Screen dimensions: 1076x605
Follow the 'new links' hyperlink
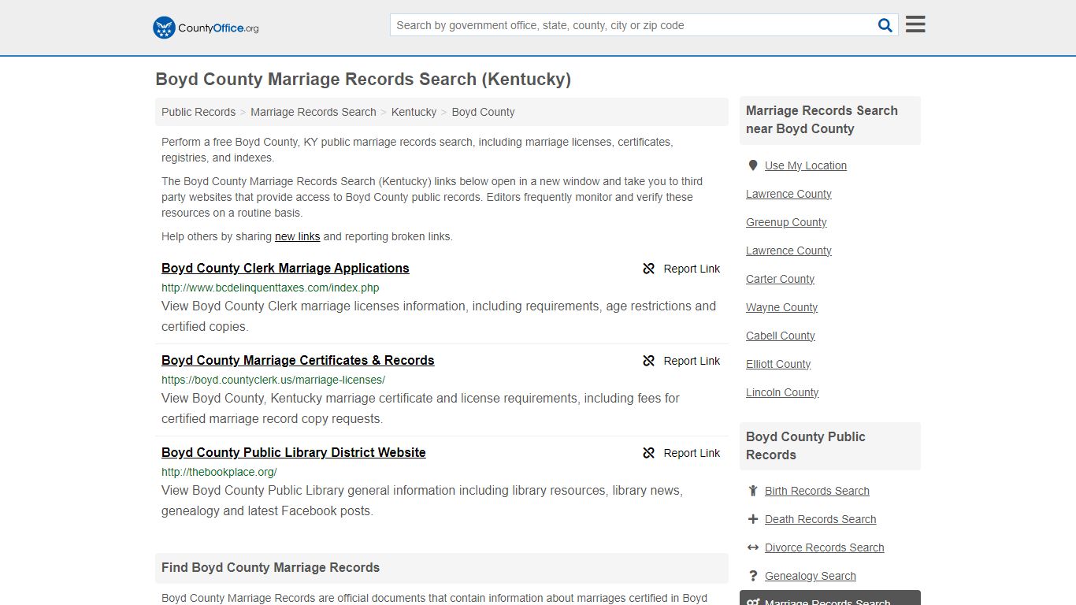[297, 236]
